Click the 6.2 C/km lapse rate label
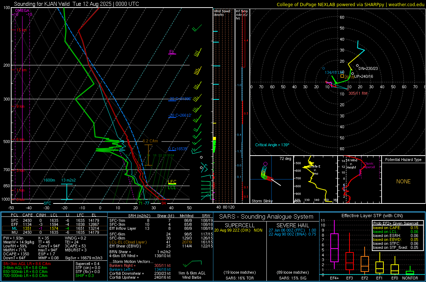The width and height of the screenshot is (426, 282). tap(150, 141)
